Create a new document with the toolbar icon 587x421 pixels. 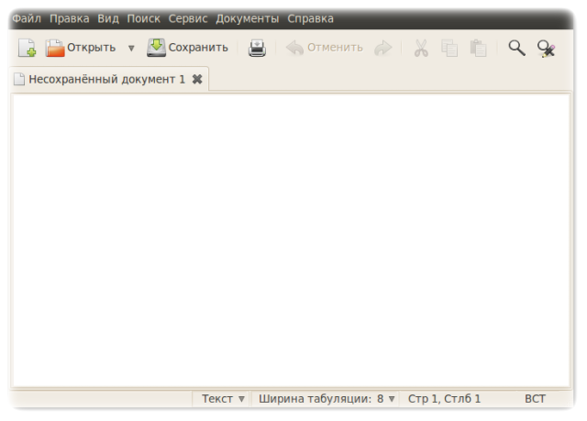(27, 48)
